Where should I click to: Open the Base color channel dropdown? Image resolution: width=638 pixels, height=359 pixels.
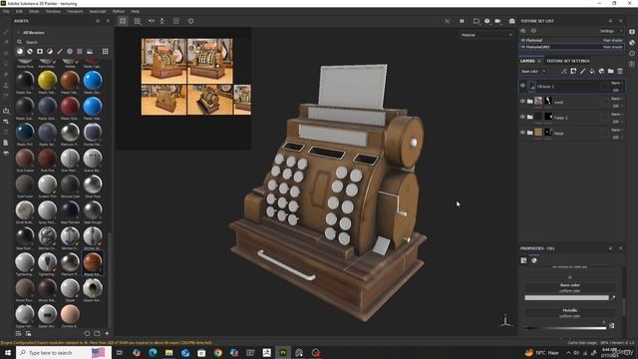[x=533, y=71]
